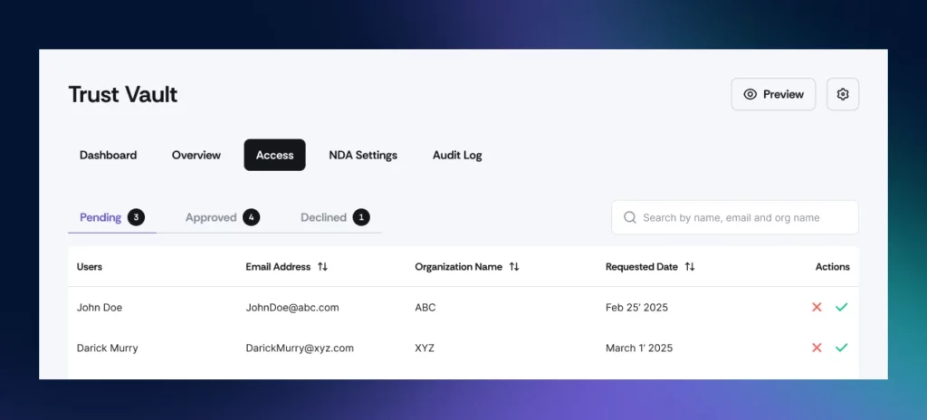Click the Preview button
The width and height of the screenshot is (927, 420).
pos(773,94)
